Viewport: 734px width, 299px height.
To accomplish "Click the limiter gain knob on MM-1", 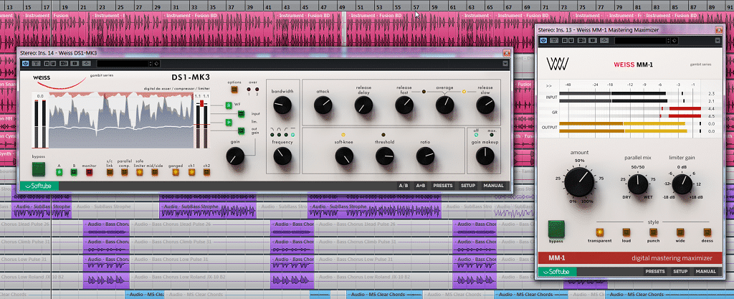I will pos(682,185).
